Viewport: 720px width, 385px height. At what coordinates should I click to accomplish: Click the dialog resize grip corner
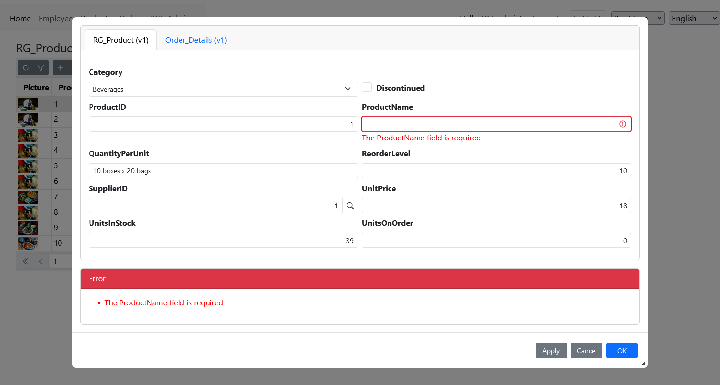(x=643, y=363)
